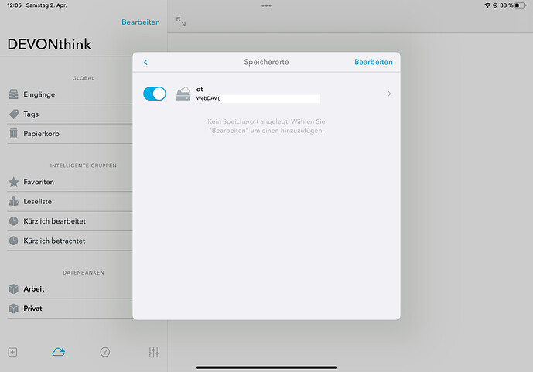Open Papierkorb in the sidebar
This screenshot has height=372, width=533.
click(x=70, y=134)
